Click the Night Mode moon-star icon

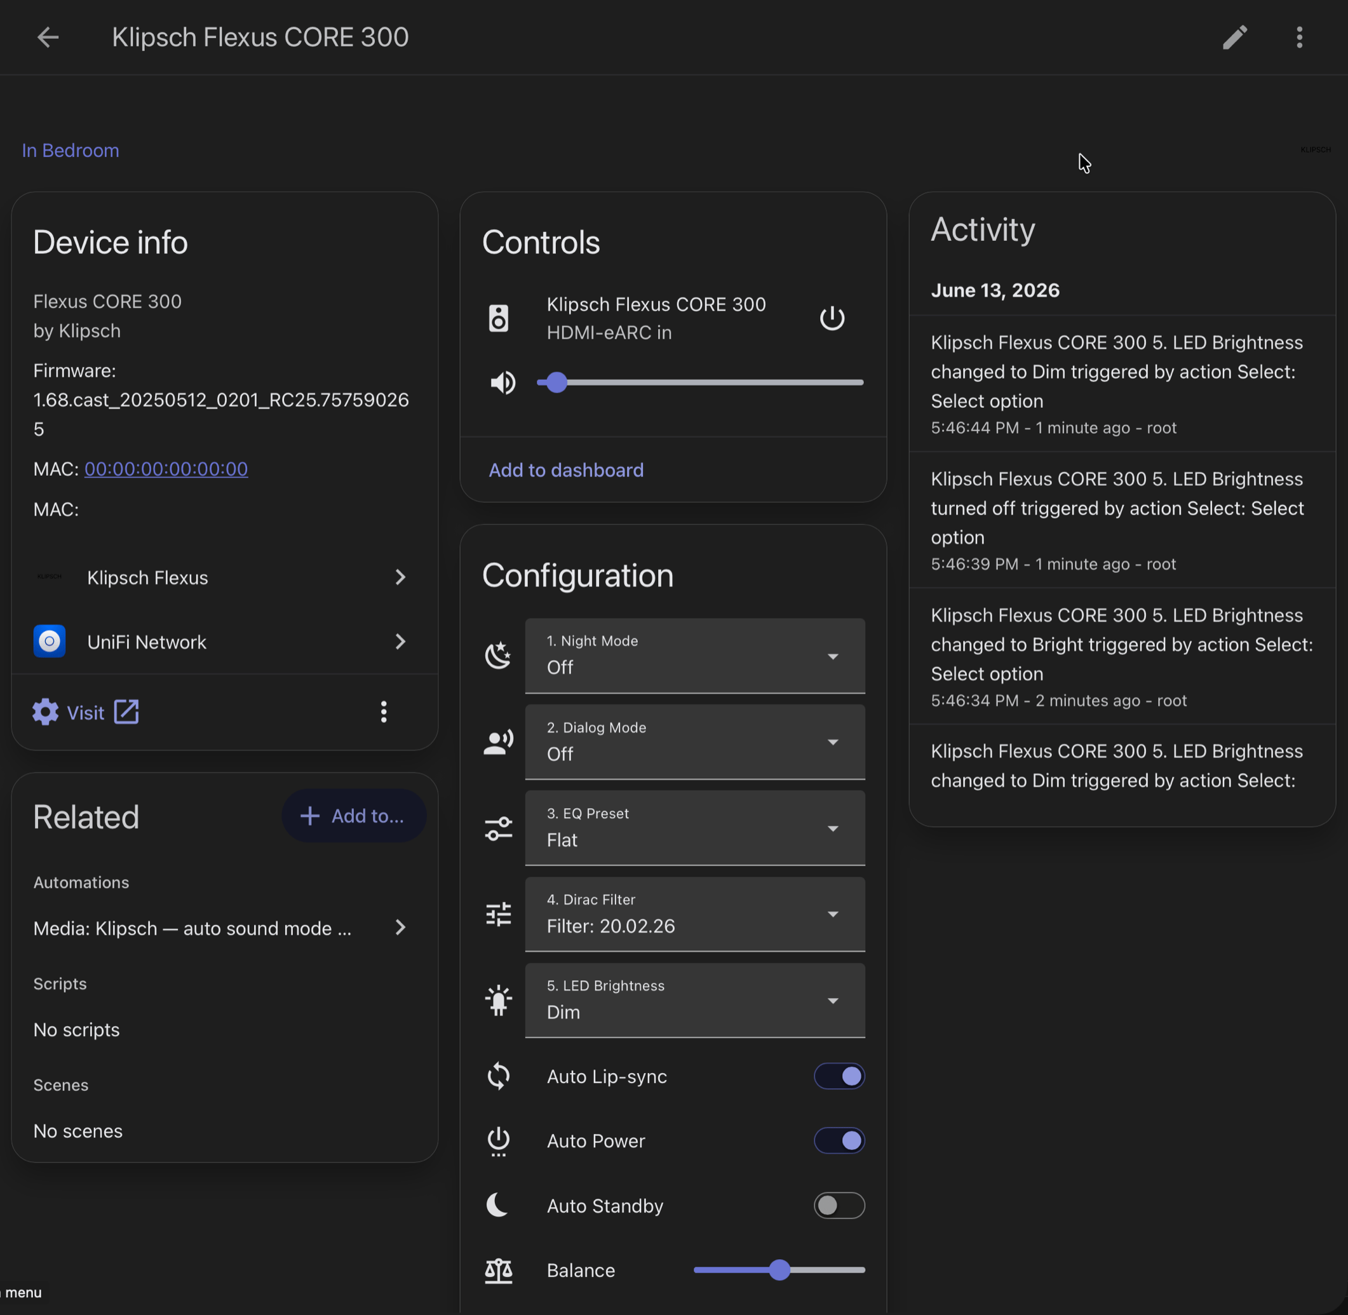click(x=498, y=656)
